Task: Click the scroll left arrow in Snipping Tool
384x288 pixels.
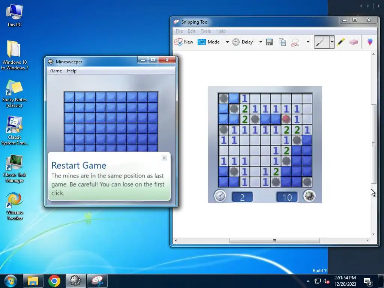Action: [175, 240]
